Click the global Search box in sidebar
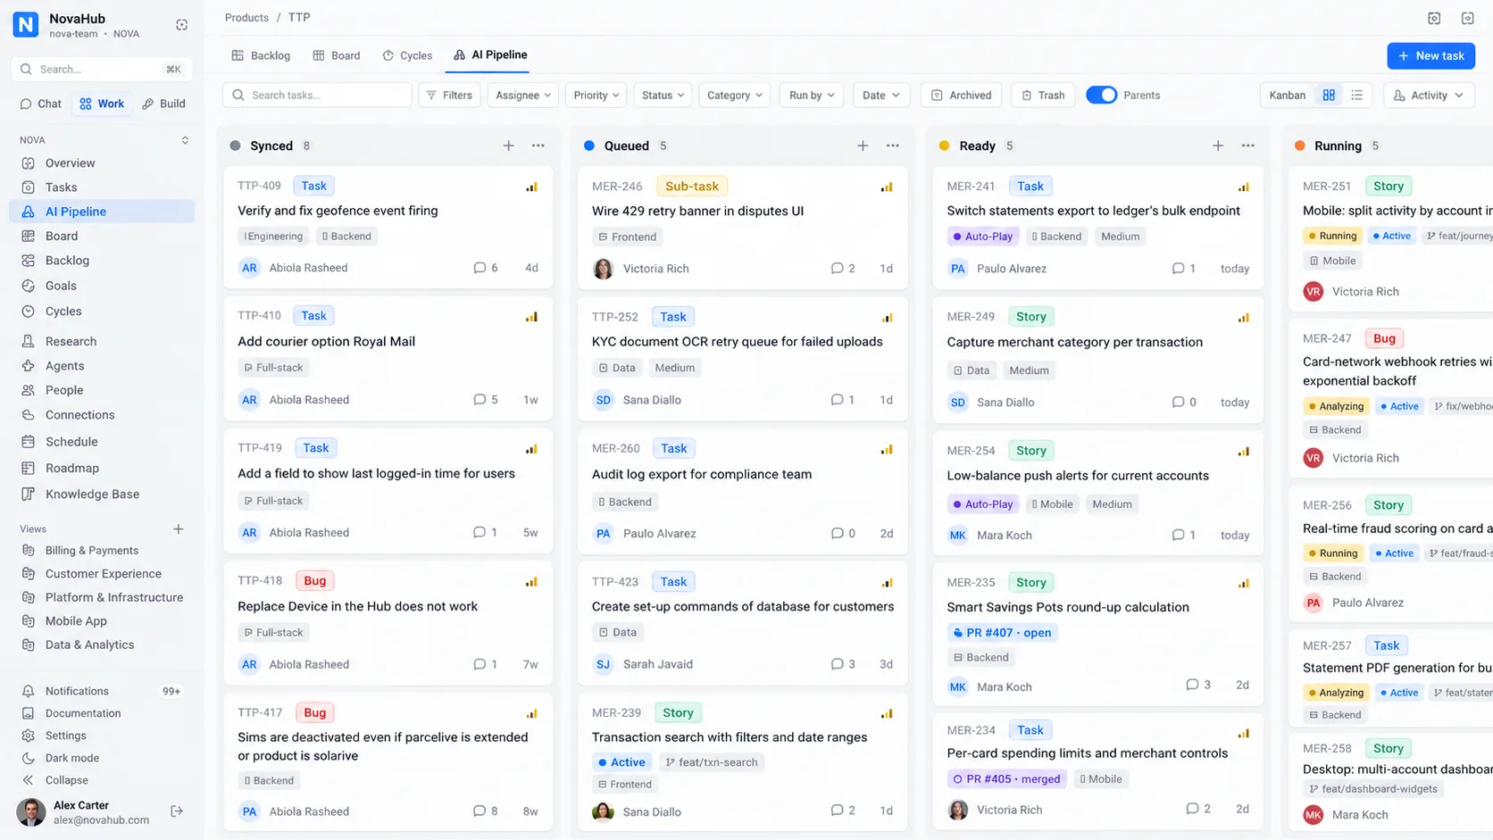1493x840 pixels. coord(102,69)
